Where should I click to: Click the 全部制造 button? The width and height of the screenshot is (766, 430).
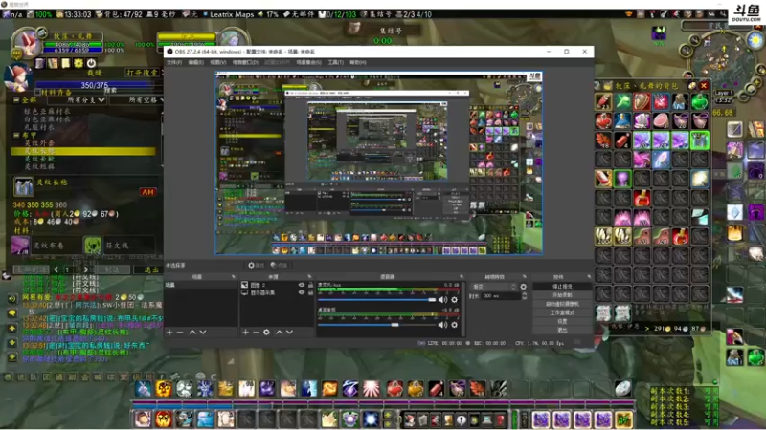[x=32, y=269]
